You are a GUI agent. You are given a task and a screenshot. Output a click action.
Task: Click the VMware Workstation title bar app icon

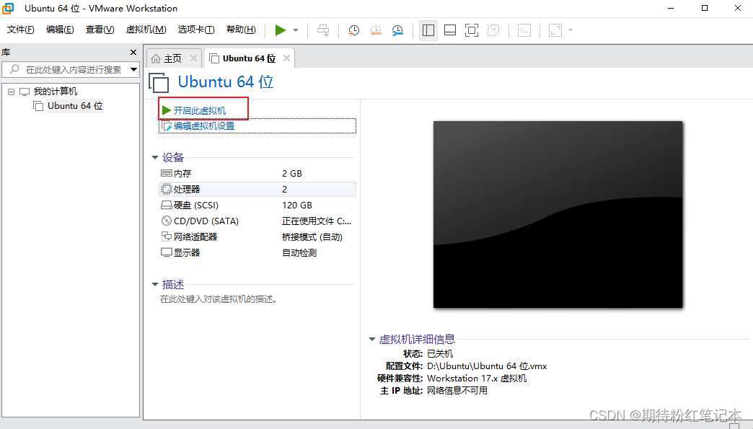coord(8,8)
